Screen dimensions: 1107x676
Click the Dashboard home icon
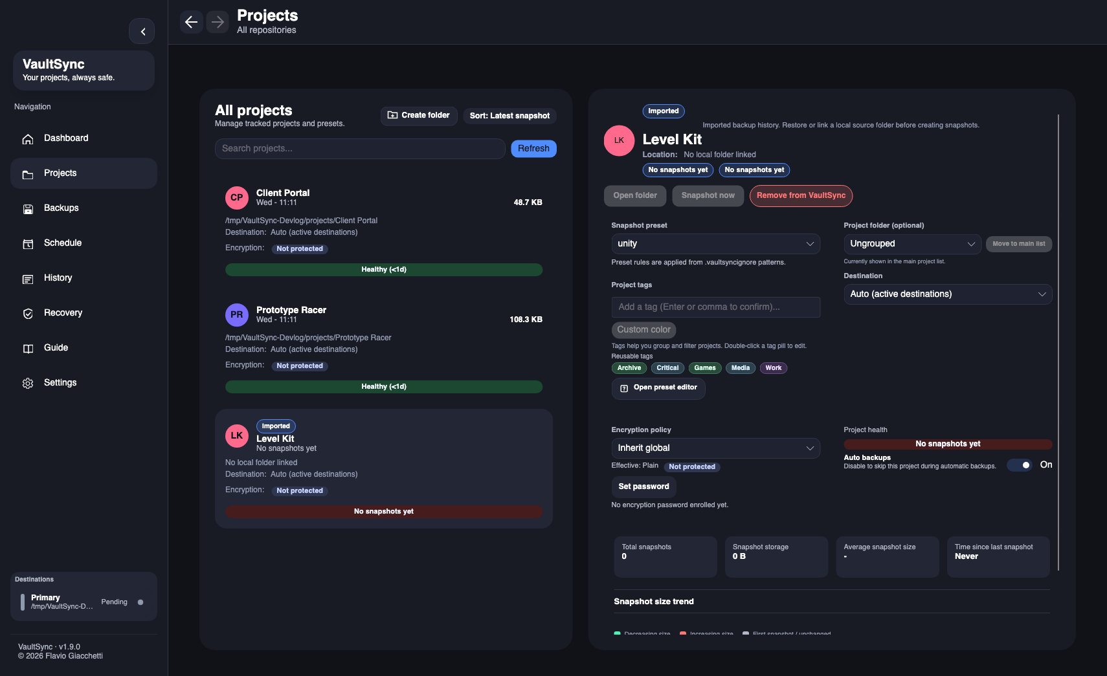pos(28,139)
